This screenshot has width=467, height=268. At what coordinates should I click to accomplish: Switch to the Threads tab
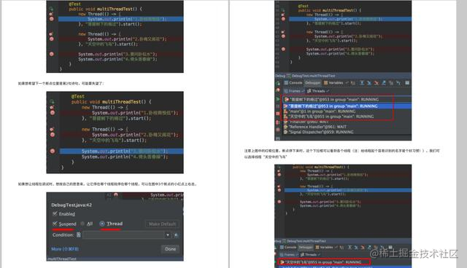tap(318, 90)
